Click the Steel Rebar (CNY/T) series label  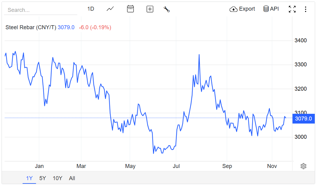pos(31,27)
